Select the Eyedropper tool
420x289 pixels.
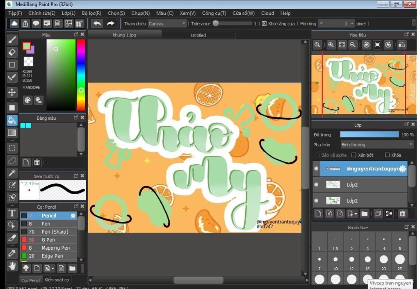tap(12, 253)
